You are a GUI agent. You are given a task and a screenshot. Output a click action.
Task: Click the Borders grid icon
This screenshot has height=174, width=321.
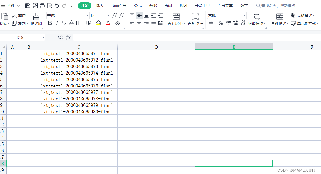[x=79, y=23]
